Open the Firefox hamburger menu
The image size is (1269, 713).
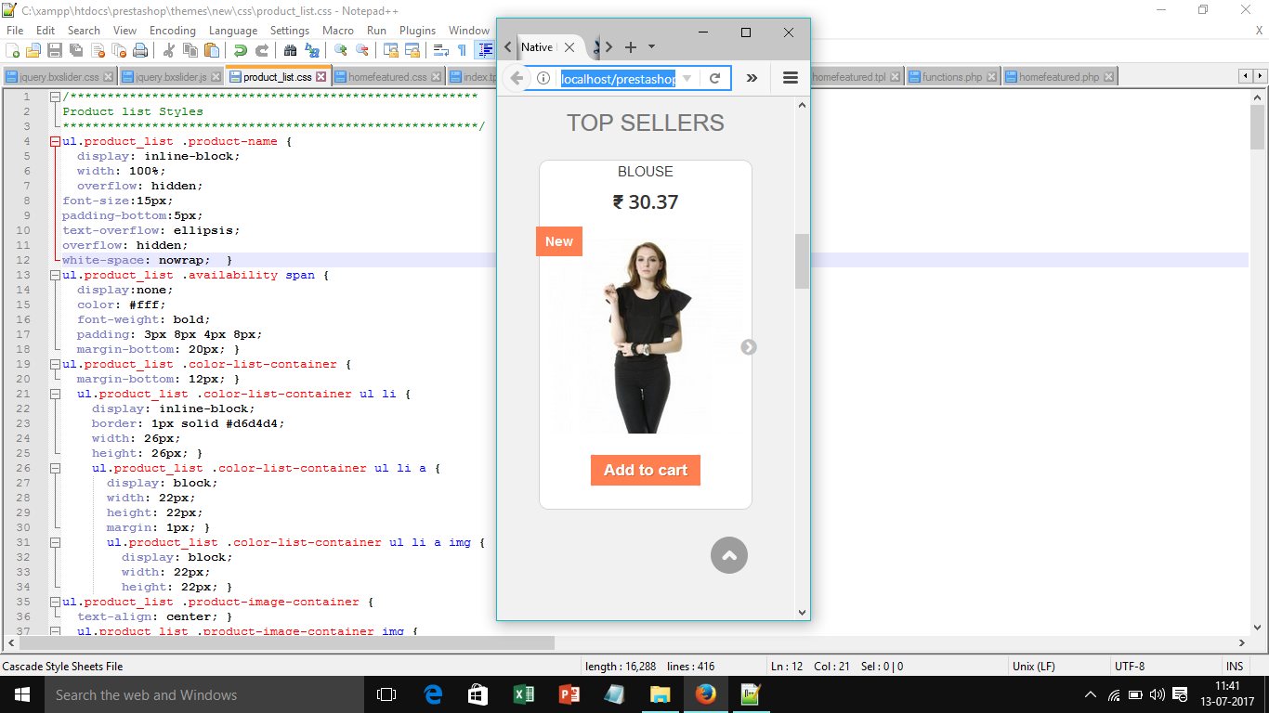click(791, 79)
